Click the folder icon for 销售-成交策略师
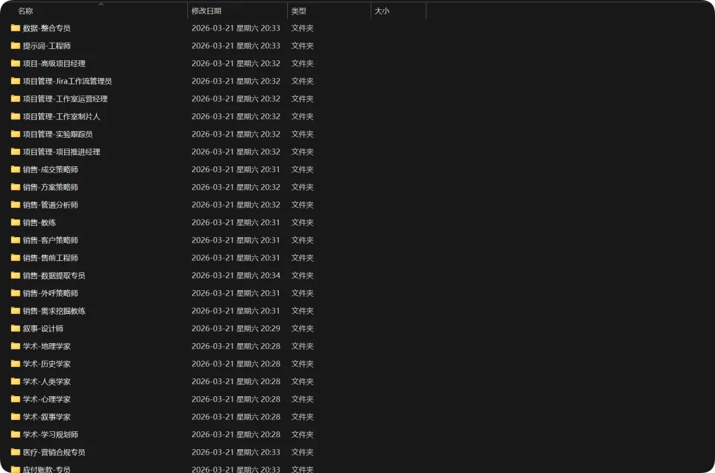The image size is (715, 473). tap(15, 169)
